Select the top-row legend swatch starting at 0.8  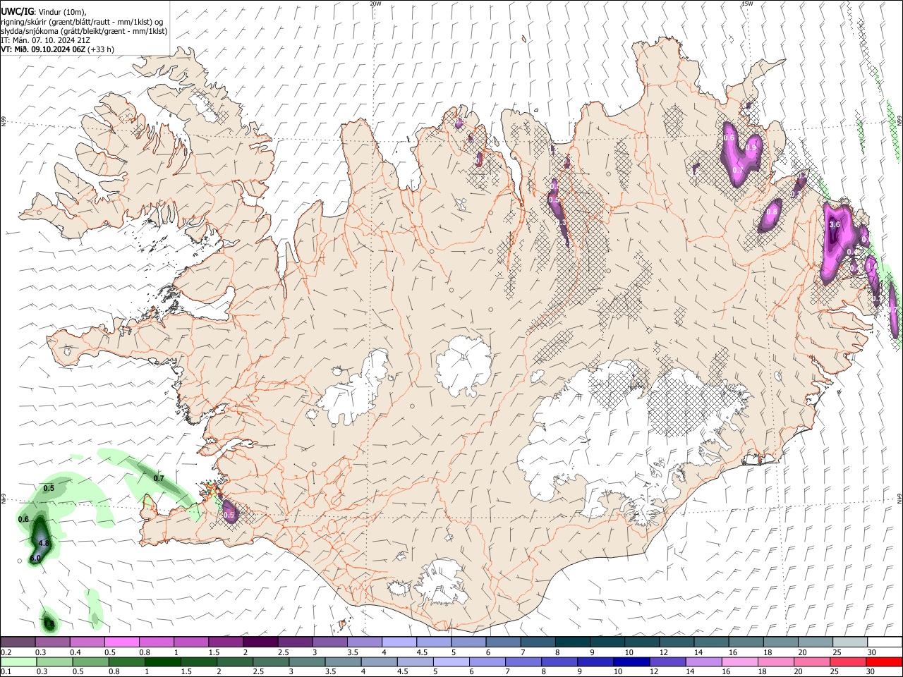pos(157,642)
